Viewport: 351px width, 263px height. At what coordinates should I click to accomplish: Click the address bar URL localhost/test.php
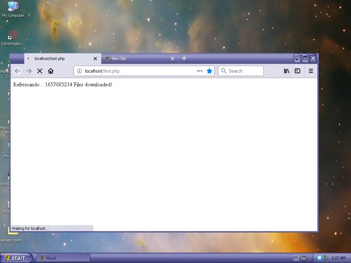tap(102, 71)
